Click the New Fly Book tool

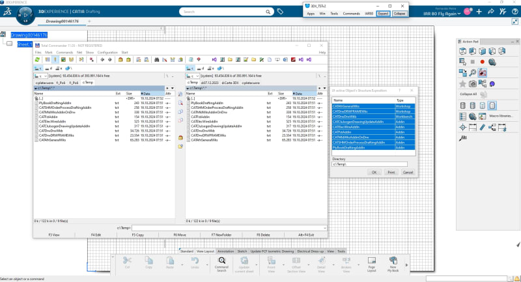click(393, 264)
